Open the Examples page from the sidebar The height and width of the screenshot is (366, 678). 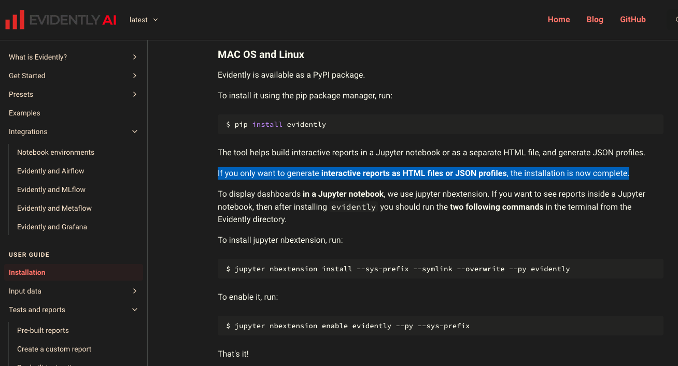[x=24, y=113]
